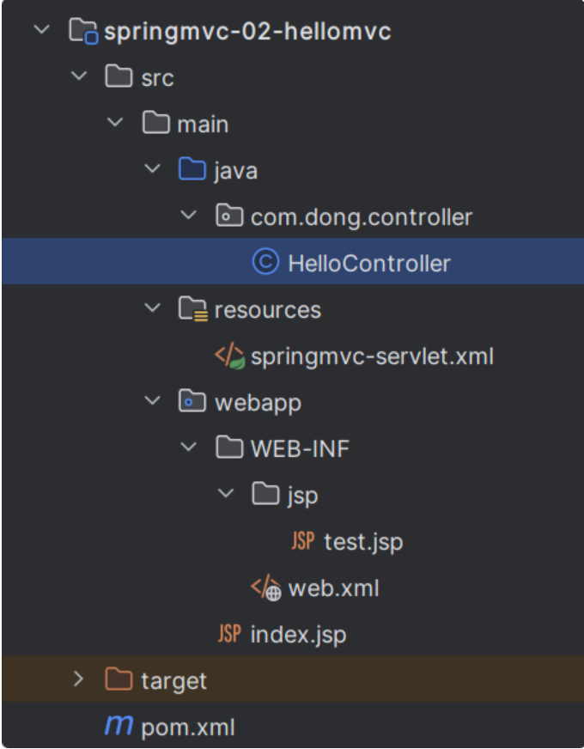This screenshot has width=584, height=749.
Task: Select the HelloController tree item label
Action: (x=369, y=264)
